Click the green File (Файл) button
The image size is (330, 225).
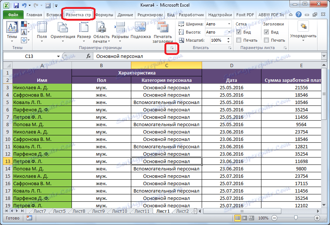tap(13, 15)
